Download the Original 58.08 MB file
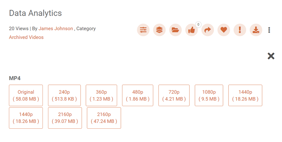Screen dimensions: 282x142 tap(26, 95)
